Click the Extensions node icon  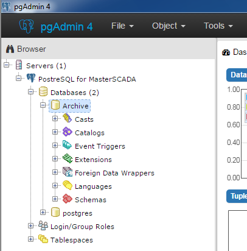pyautogui.click(x=68, y=158)
